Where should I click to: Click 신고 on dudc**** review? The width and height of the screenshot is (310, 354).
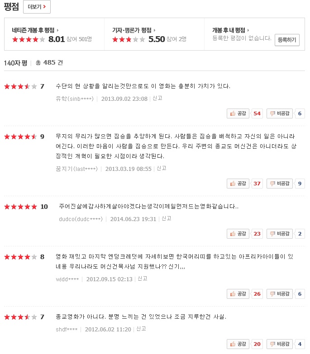pyautogui.click(x=167, y=218)
